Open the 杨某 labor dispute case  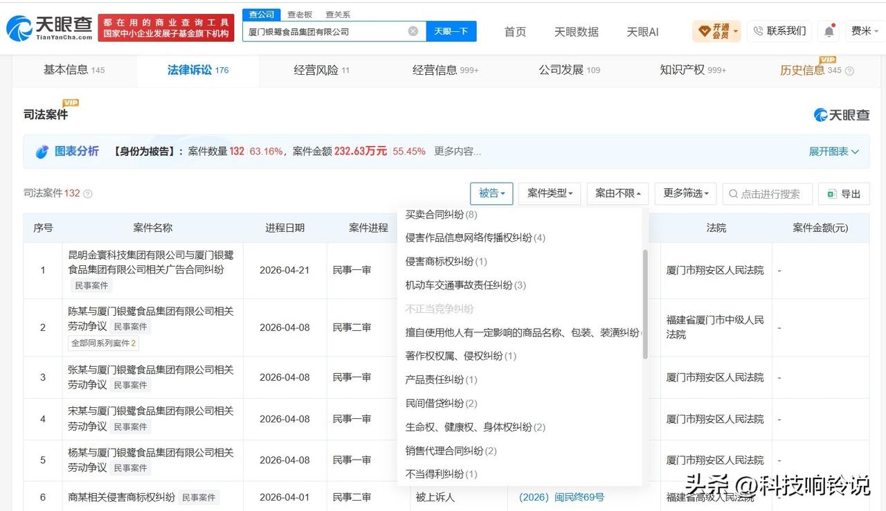151,460
